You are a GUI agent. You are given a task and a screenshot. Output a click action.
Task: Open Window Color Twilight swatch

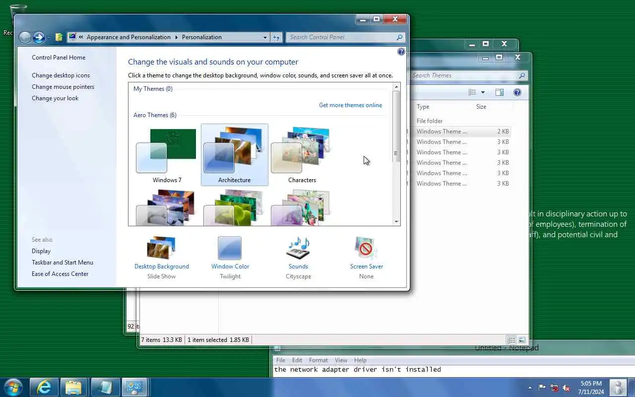click(x=230, y=248)
